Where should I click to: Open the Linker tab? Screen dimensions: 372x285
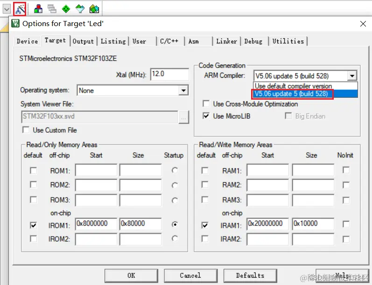click(226, 41)
